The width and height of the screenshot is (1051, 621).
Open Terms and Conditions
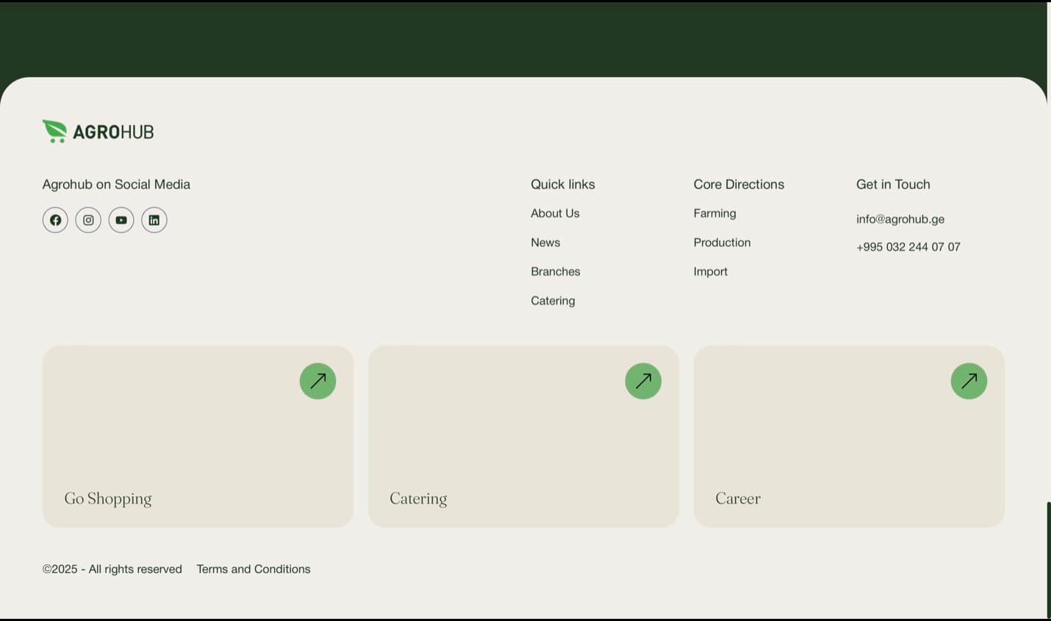(254, 569)
